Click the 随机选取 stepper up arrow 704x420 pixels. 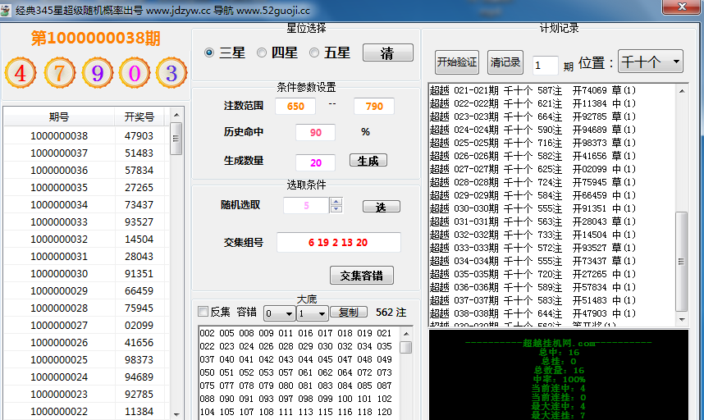coord(336,202)
